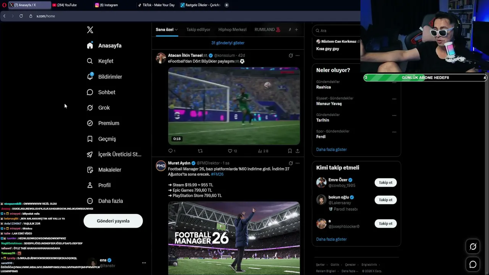
Task: Open the Rashica trending topic
Action: pos(324,87)
